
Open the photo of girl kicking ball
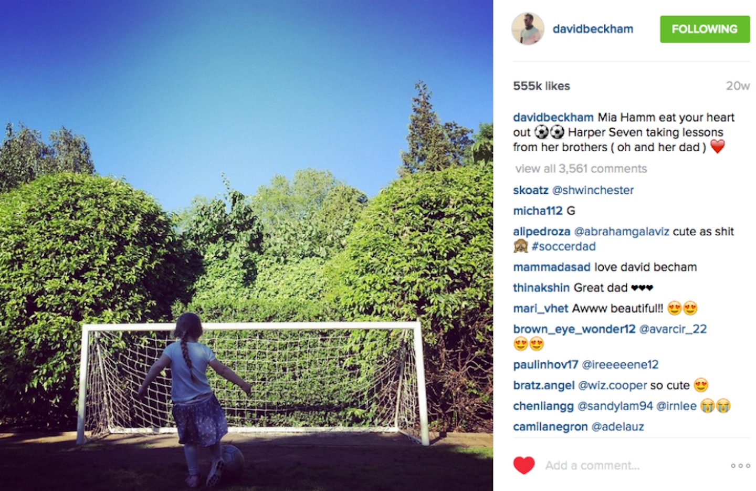click(x=246, y=245)
